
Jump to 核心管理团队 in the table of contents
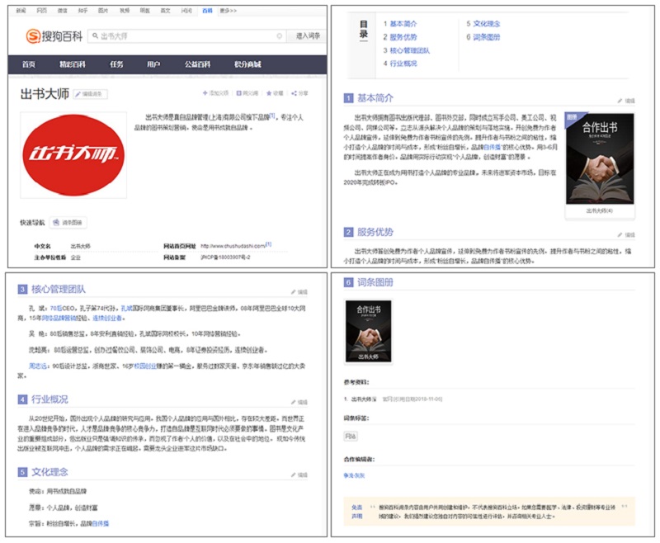409,50
